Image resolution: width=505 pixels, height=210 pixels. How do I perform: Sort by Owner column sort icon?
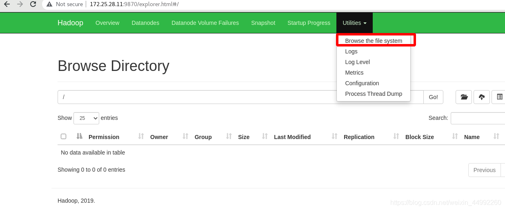[x=185, y=137]
